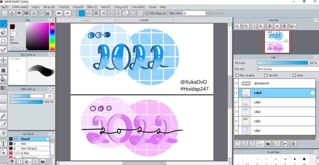Viewport: 319px width, 165px height.
Task: Open the cloud icon in the top toolbar
Action: tap(4, 13)
